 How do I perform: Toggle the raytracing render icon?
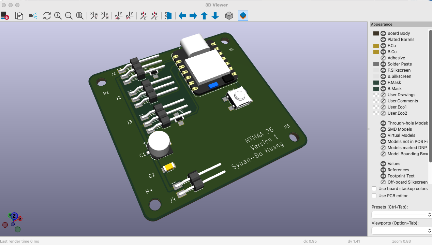tap(33, 16)
